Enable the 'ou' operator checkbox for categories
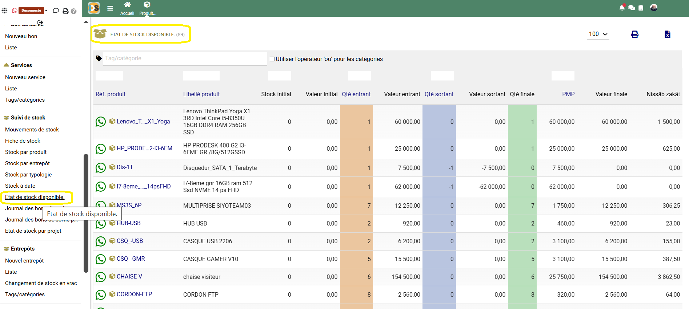689x309 pixels. pyautogui.click(x=272, y=59)
